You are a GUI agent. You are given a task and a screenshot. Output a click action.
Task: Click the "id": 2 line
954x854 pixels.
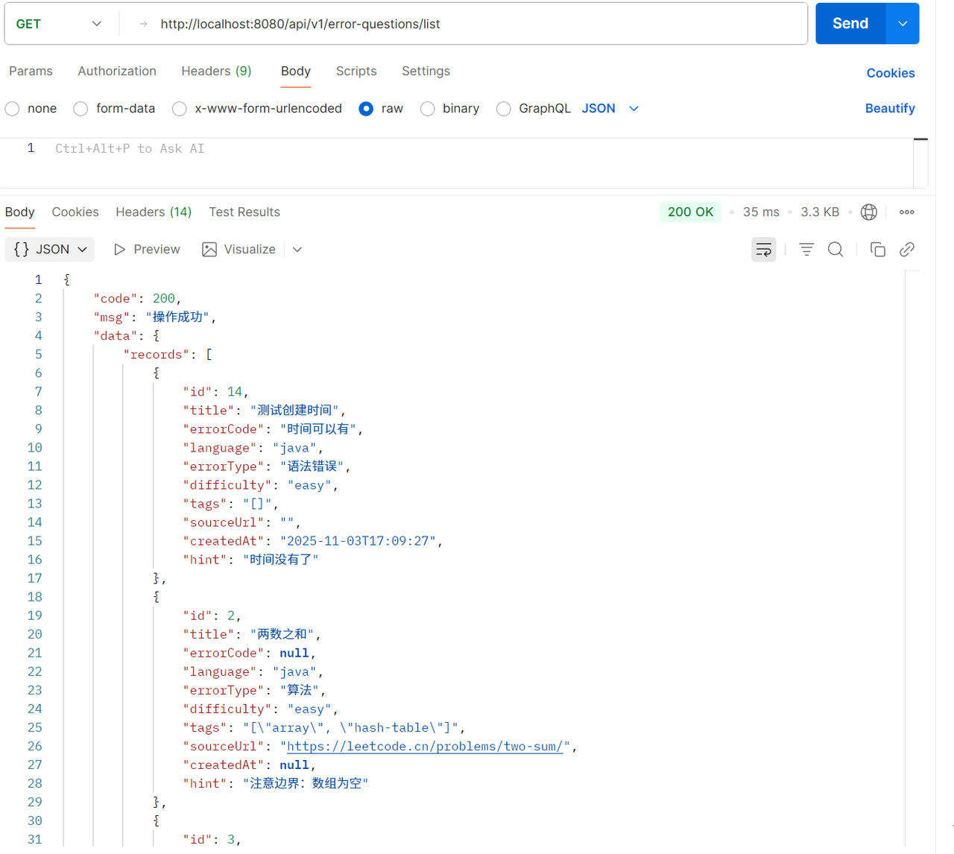[212, 616]
